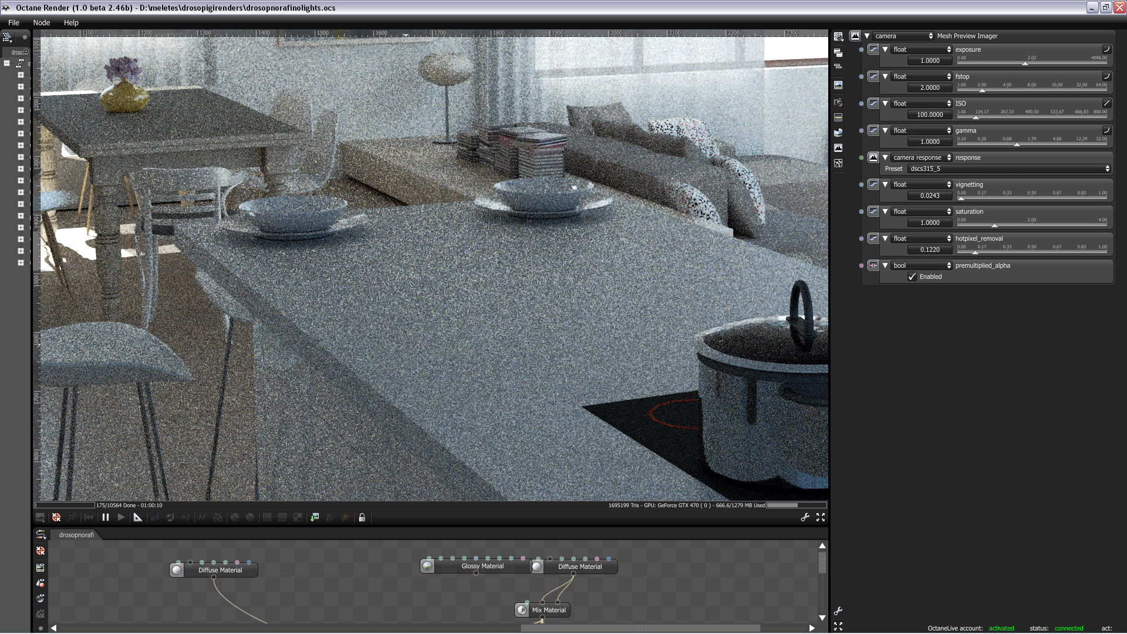
Task: Click the fullscreen expand icon below viewport
Action: [x=821, y=517]
